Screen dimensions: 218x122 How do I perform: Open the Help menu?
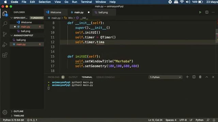112,2
